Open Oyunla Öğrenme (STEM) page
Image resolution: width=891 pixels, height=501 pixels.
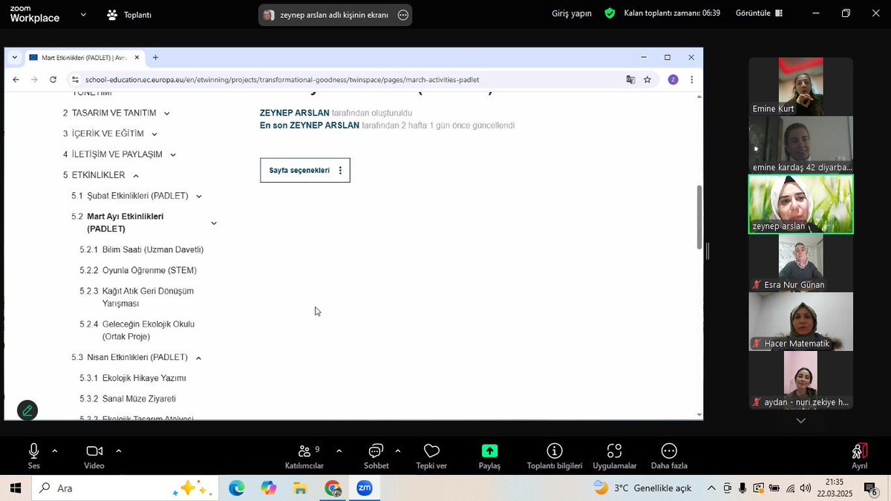tap(149, 270)
